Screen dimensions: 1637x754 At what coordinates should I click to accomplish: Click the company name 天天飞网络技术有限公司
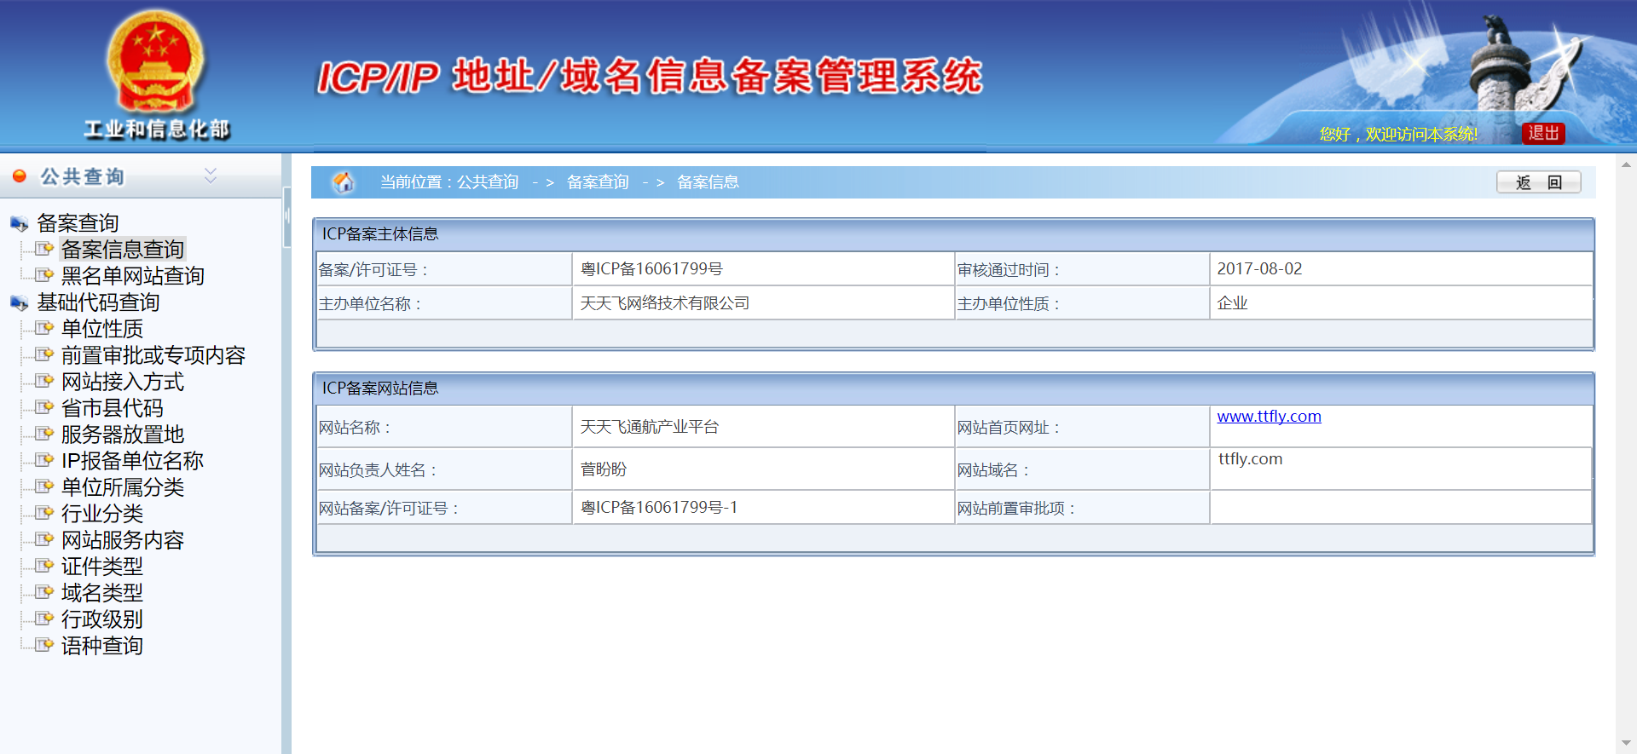[x=665, y=302]
